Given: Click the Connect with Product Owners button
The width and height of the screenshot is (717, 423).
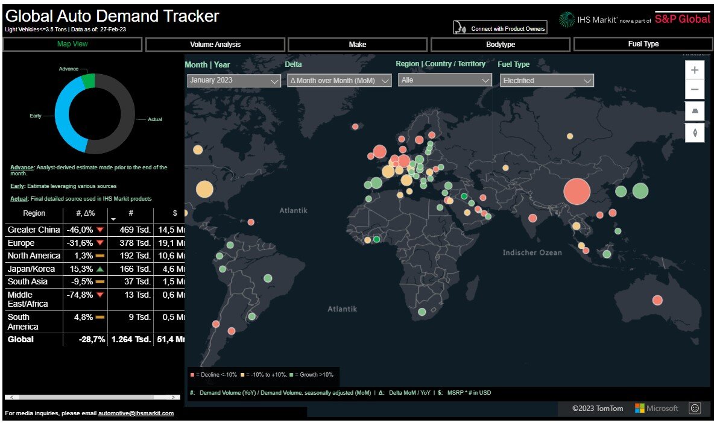Looking at the screenshot, I should 501,28.
